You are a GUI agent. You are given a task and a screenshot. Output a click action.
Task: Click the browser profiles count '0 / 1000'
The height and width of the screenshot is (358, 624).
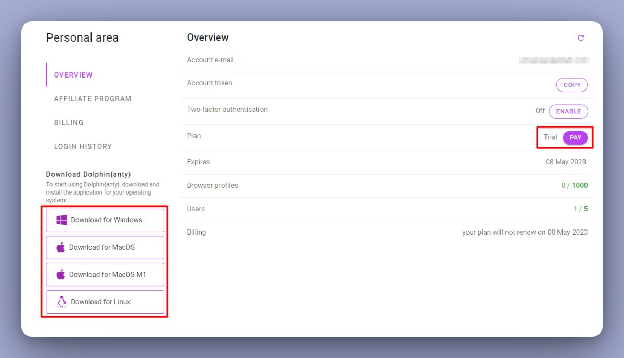[575, 185]
